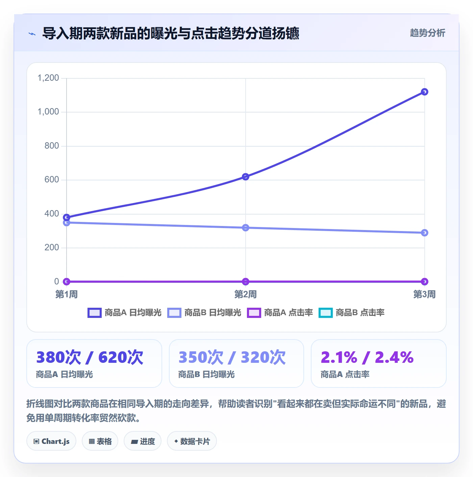The height and width of the screenshot is (477, 473).
Task: Click the 商品A 日均曝光 card caption
Action: coord(65,374)
